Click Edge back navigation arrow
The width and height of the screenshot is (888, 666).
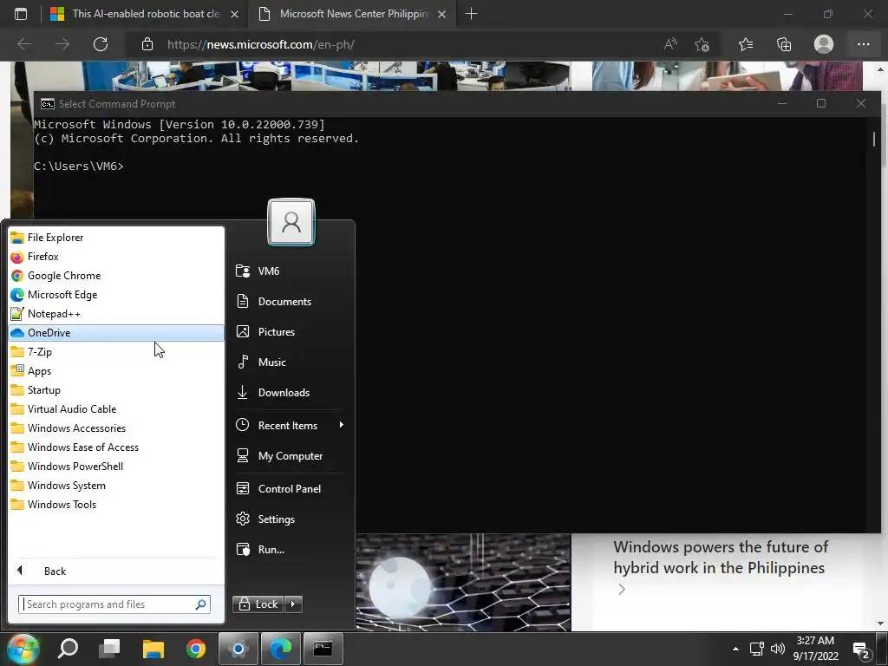pos(24,44)
